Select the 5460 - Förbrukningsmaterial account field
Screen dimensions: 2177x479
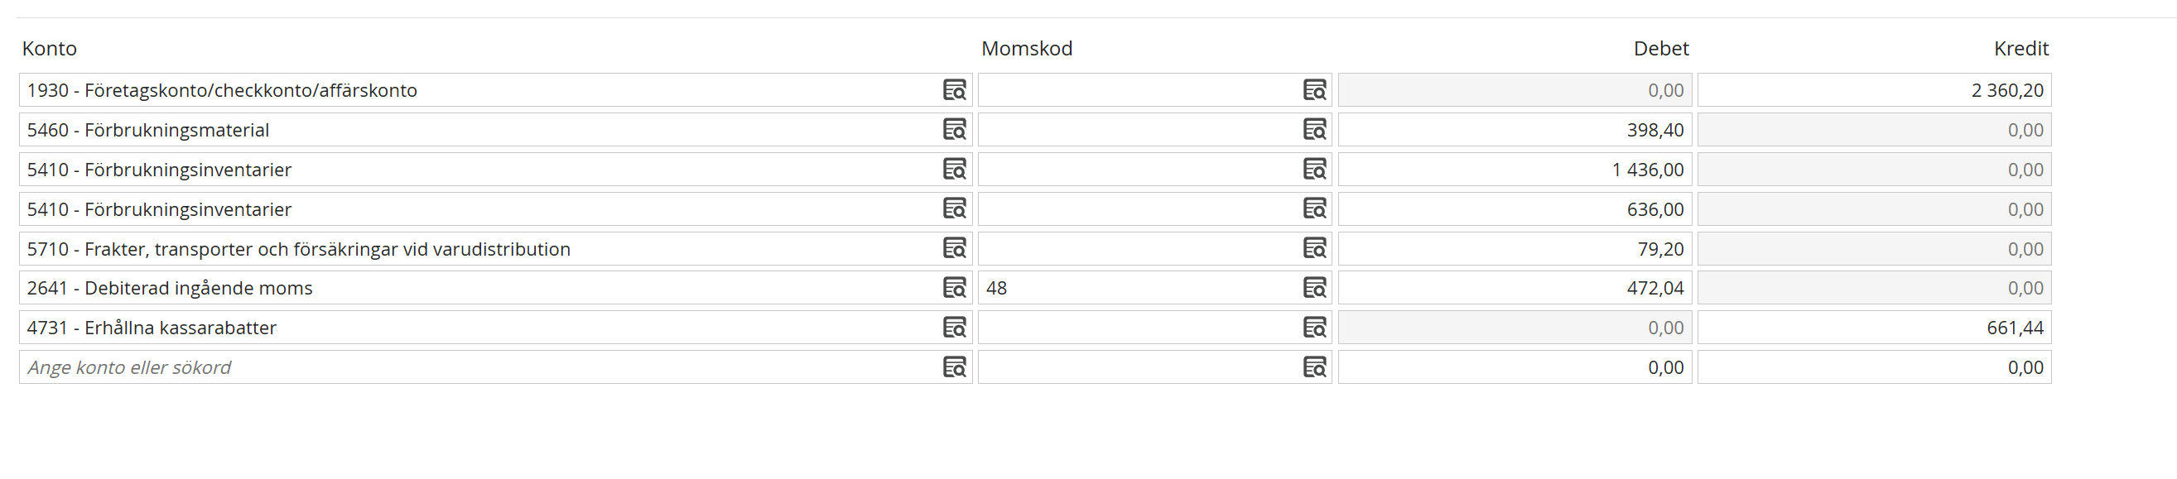pyautogui.click(x=495, y=130)
